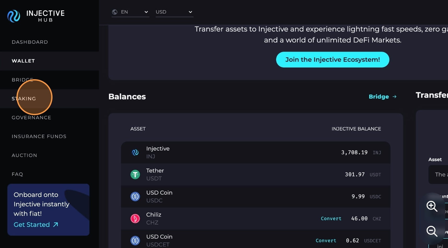Viewport: 448px width, 248px height.
Task: Open the Dashboard menu item
Action: pos(30,42)
